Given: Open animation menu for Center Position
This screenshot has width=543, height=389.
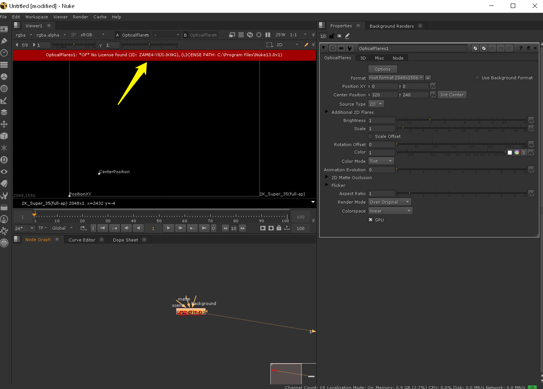Looking at the screenshot, I should coord(433,95).
